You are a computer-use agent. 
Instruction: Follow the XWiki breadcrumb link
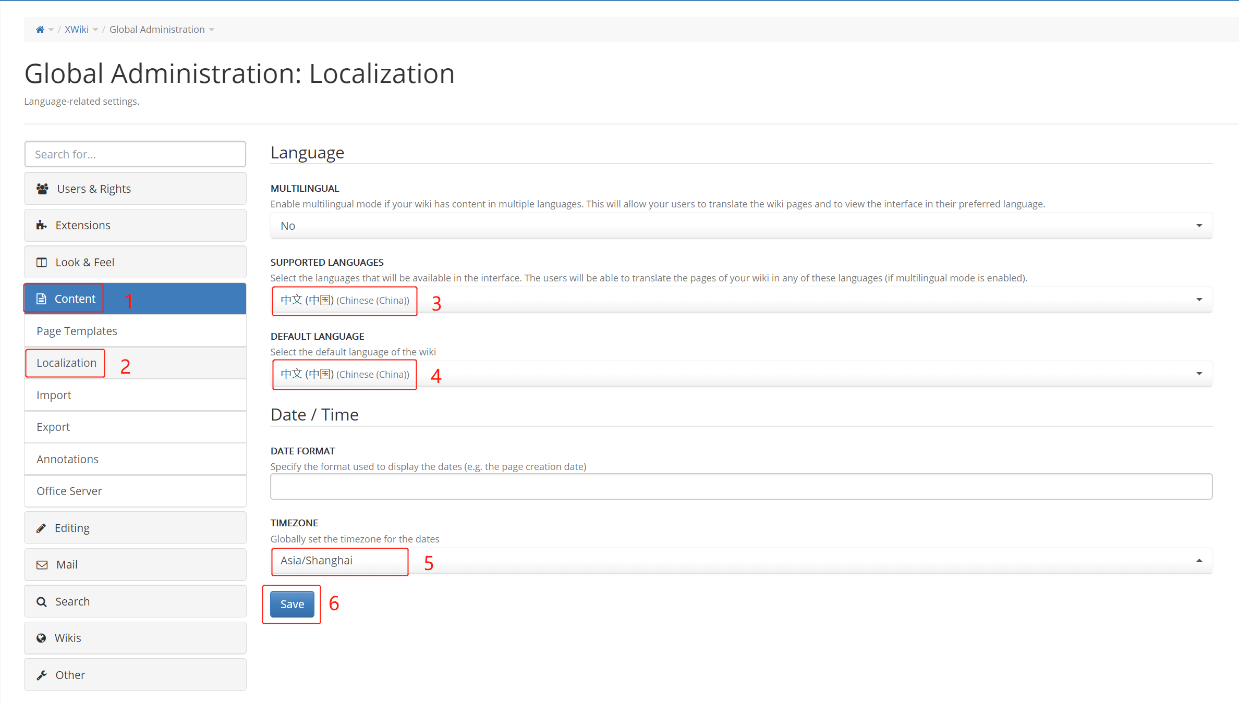(x=77, y=30)
